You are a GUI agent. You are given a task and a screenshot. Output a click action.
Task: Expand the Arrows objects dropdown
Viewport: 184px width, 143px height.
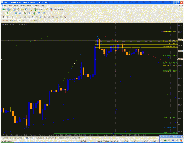(x=67, y=17)
